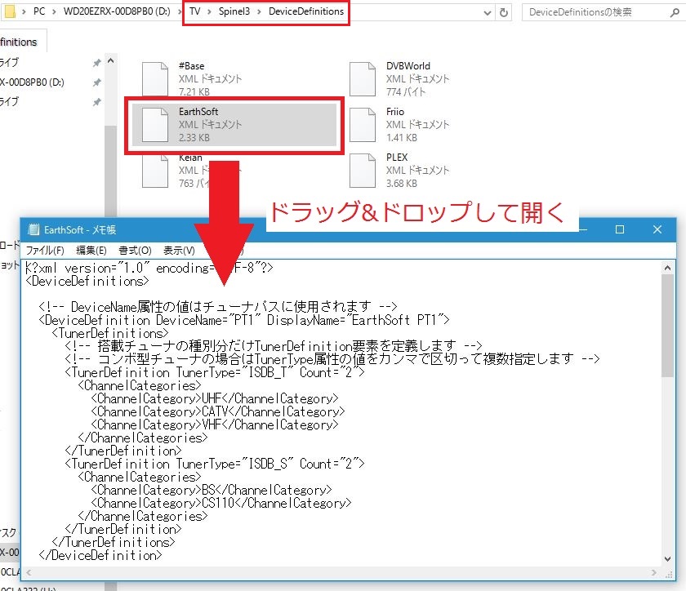Open the 書式(O) menu in Notepad
Viewport: 686px width, 591px height.
tap(135, 251)
